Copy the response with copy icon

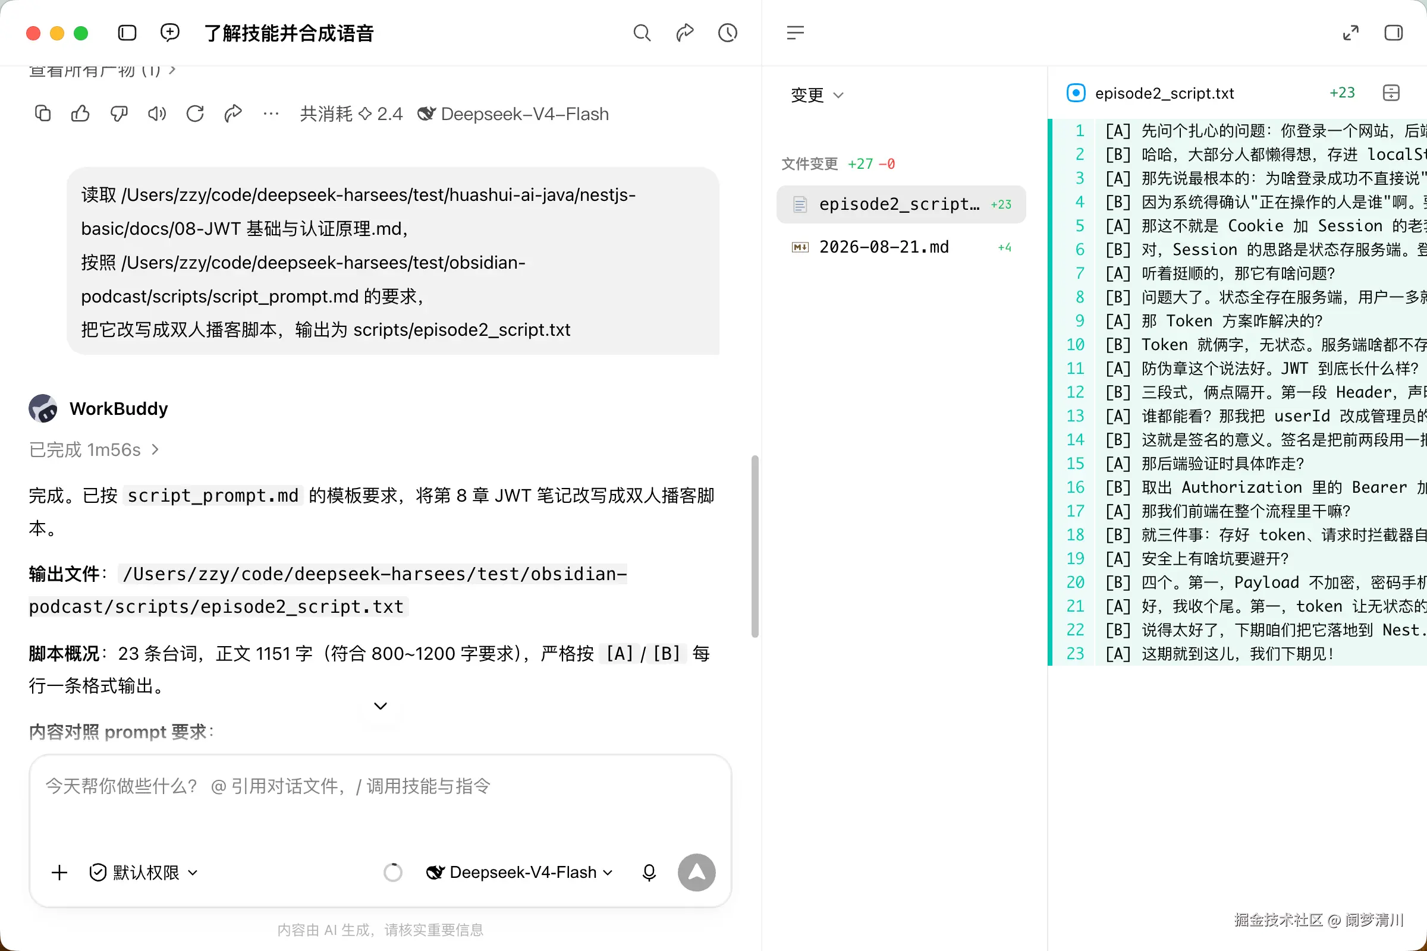(x=42, y=114)
